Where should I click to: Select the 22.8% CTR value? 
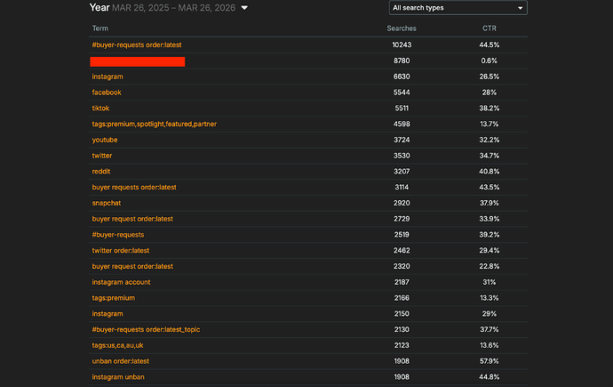[x=490, y=267]
